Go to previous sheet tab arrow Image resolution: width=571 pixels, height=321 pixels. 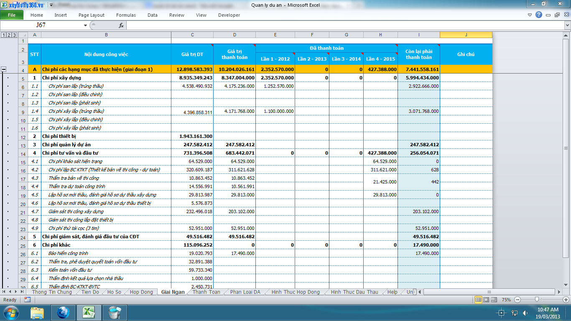pyautogui.click(x=10, y=292)
